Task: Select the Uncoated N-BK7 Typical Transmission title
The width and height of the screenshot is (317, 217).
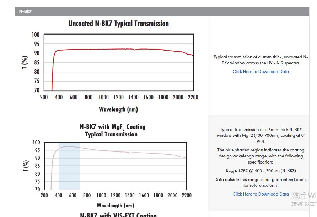Action: point(118,24)
